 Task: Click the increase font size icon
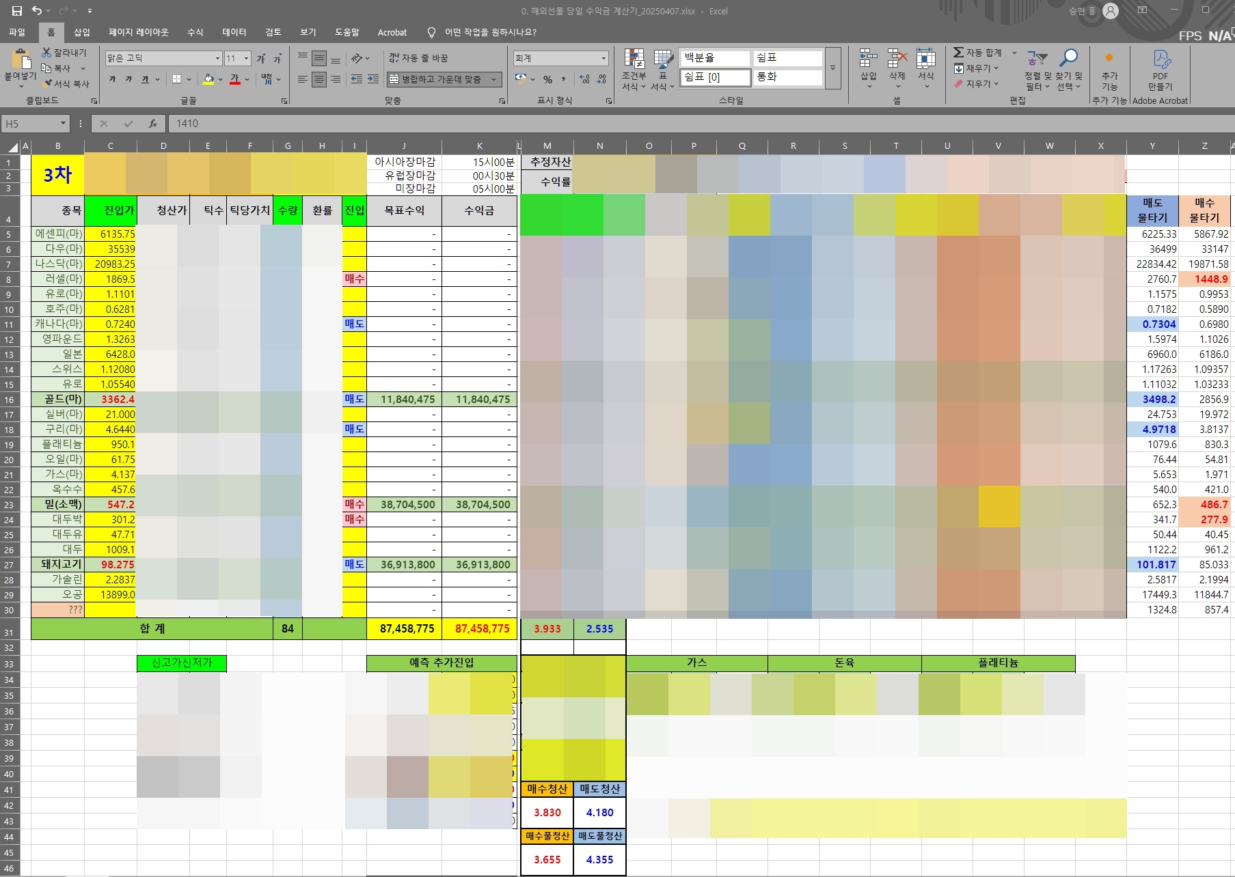click(261, 59)
